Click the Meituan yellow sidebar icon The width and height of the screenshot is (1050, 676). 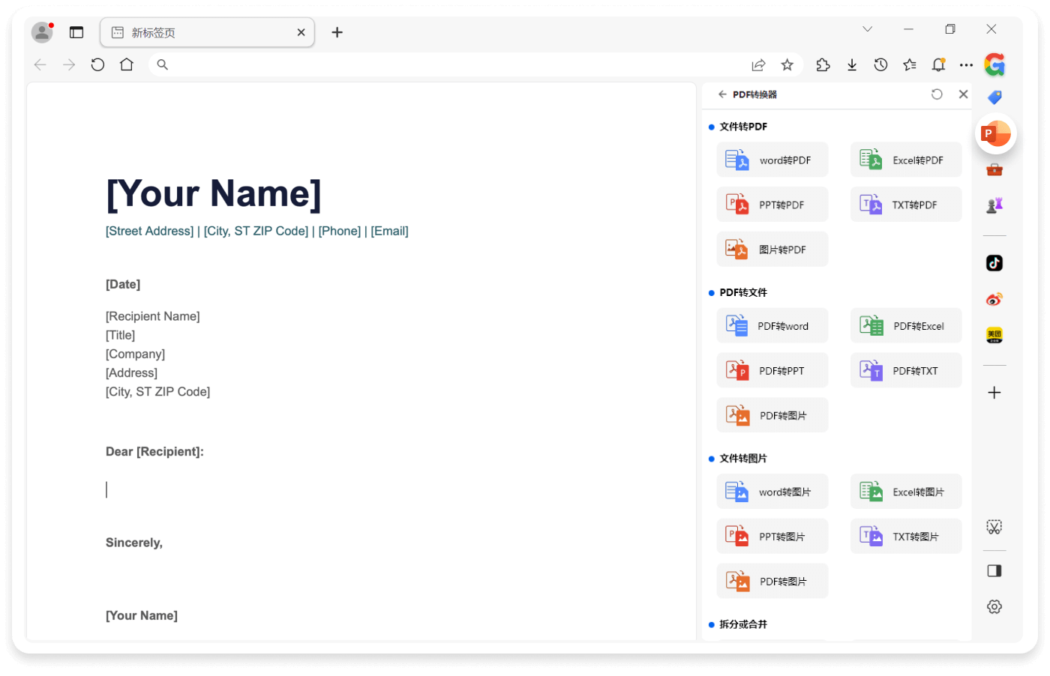[x=994, y=335]
